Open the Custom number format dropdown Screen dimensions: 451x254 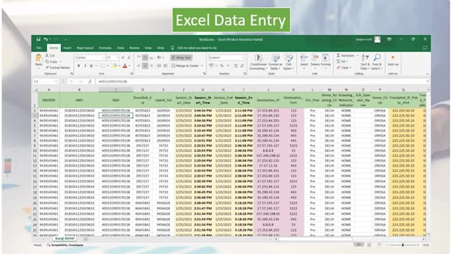coord(243,58)
